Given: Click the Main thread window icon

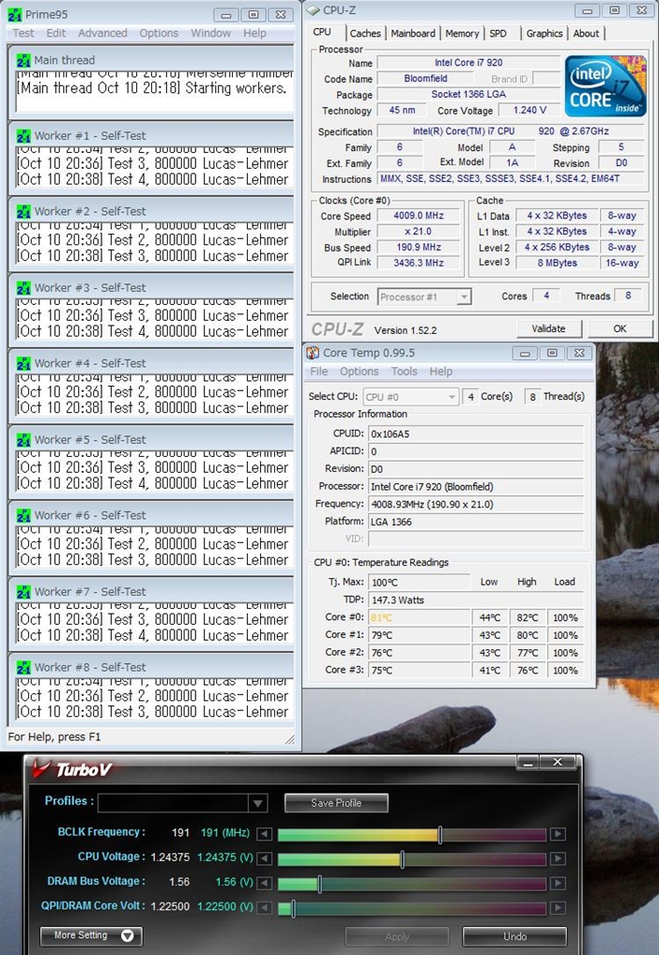Looking at the screenshot, I should pos(23,61).
